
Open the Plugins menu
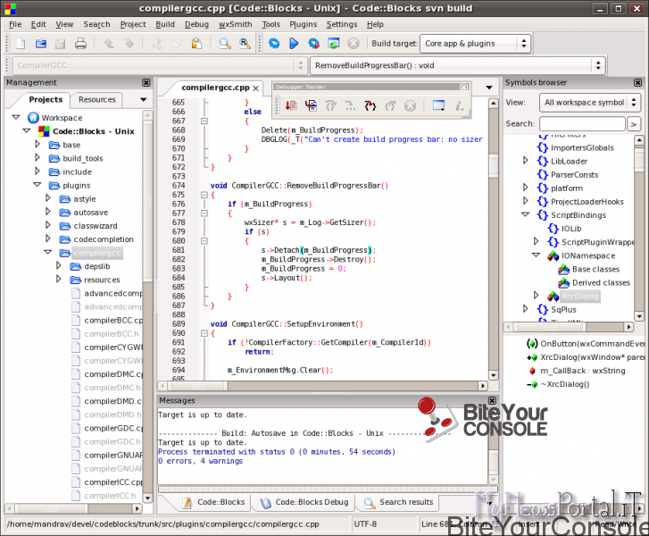(303, 24)
